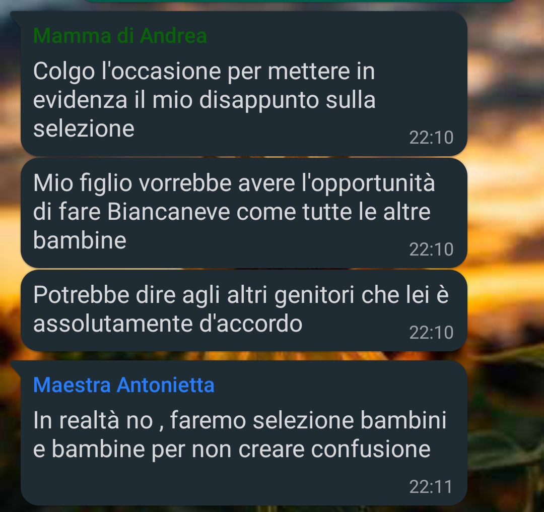
Task: Click the word "disappunto" in the first message
Action: 259,101
